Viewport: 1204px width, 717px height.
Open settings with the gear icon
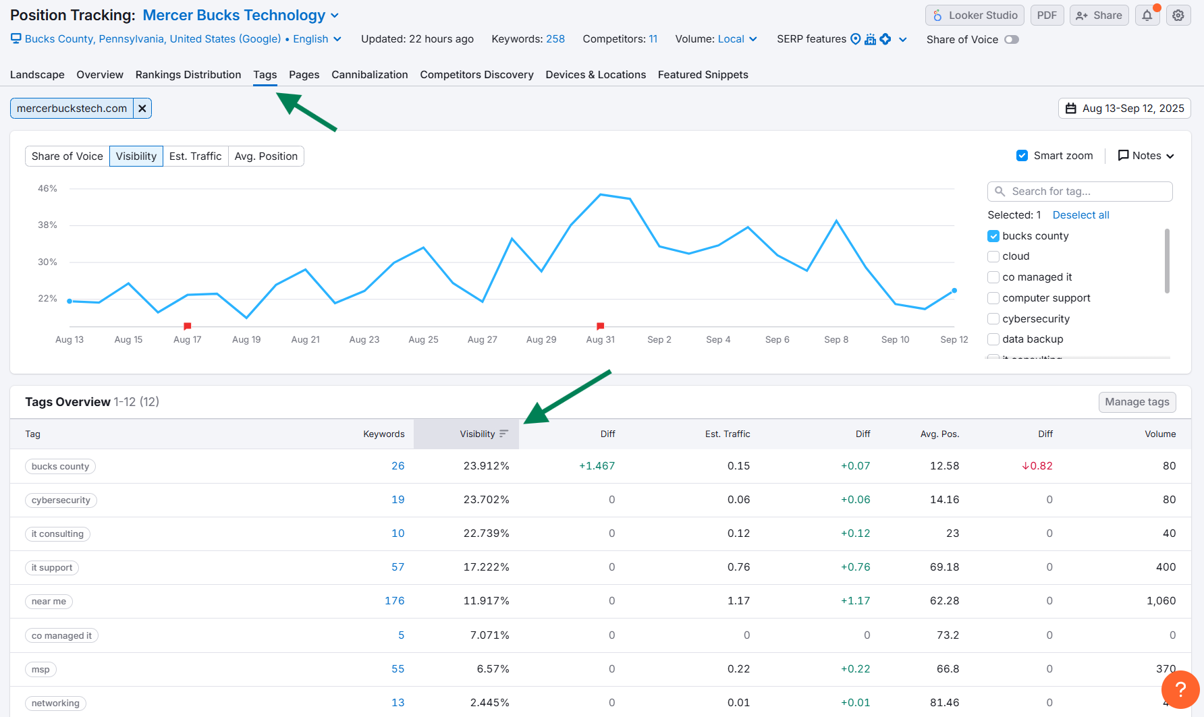1178,15
